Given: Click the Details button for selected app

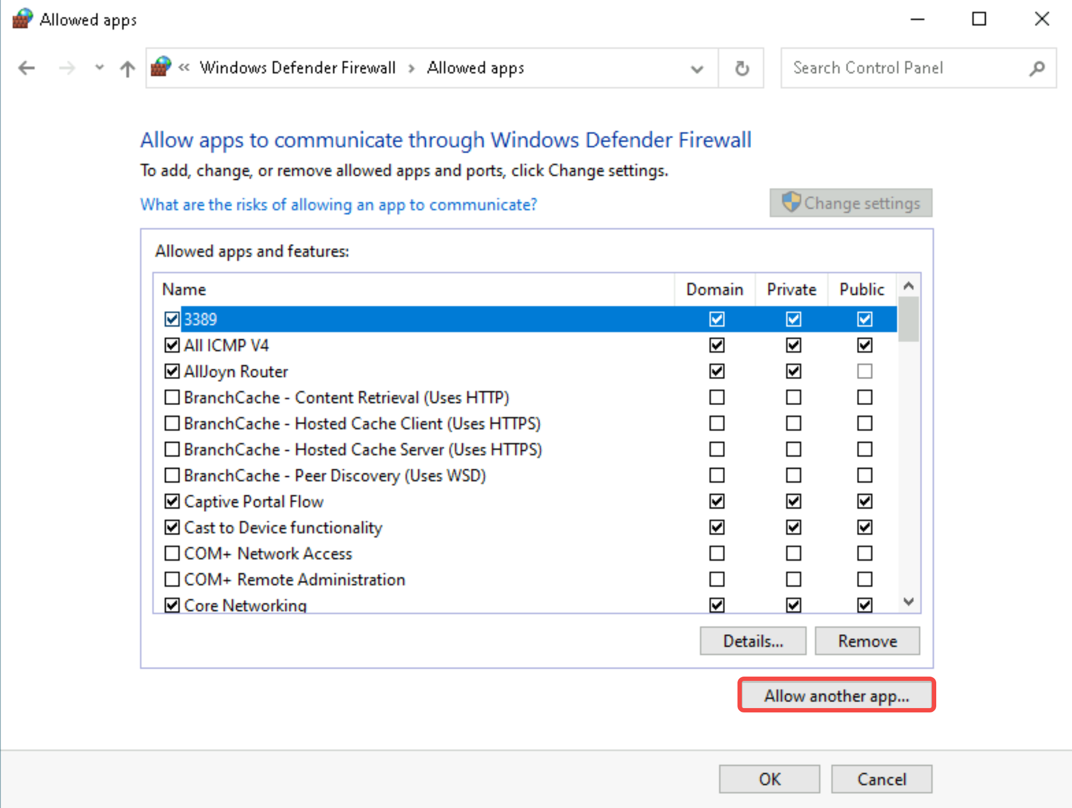Looking at the screenshot, I should [x=752, y=642].
